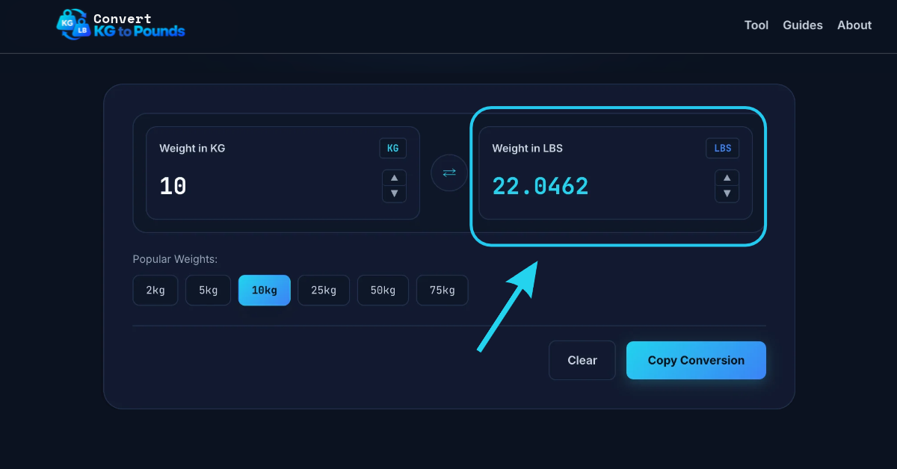Click the KG unit badge

pos(393,148)
